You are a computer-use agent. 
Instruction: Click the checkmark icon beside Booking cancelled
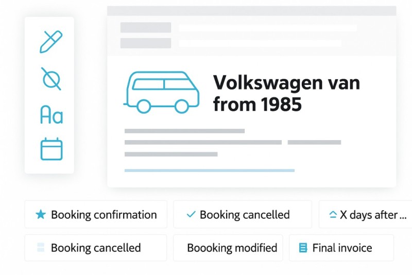(x=191, y=215)
